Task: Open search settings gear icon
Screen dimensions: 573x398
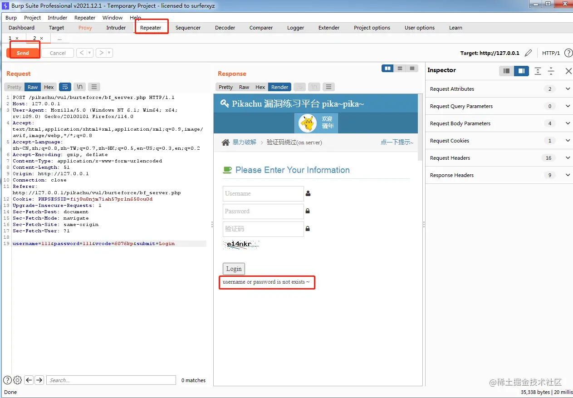Action: (x=18, y=380)
